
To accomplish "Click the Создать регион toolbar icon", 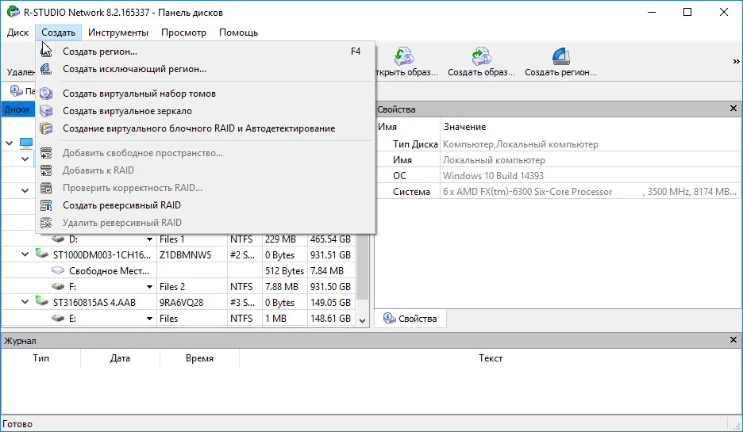I will (x=560, y=55).
